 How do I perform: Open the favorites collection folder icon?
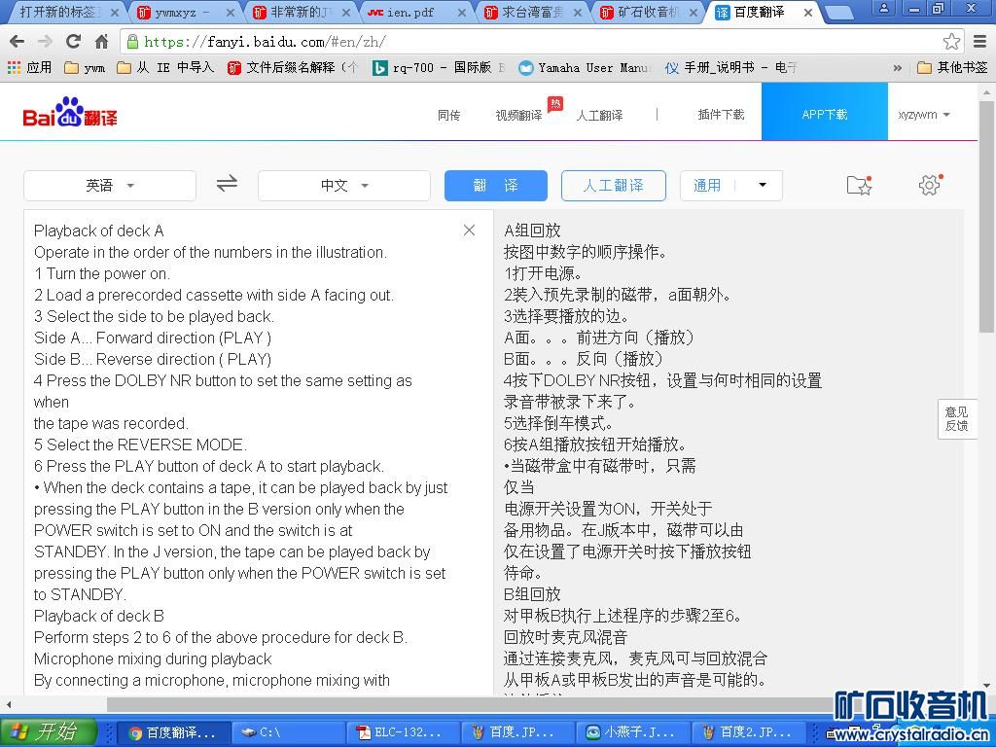click(859, 185)
